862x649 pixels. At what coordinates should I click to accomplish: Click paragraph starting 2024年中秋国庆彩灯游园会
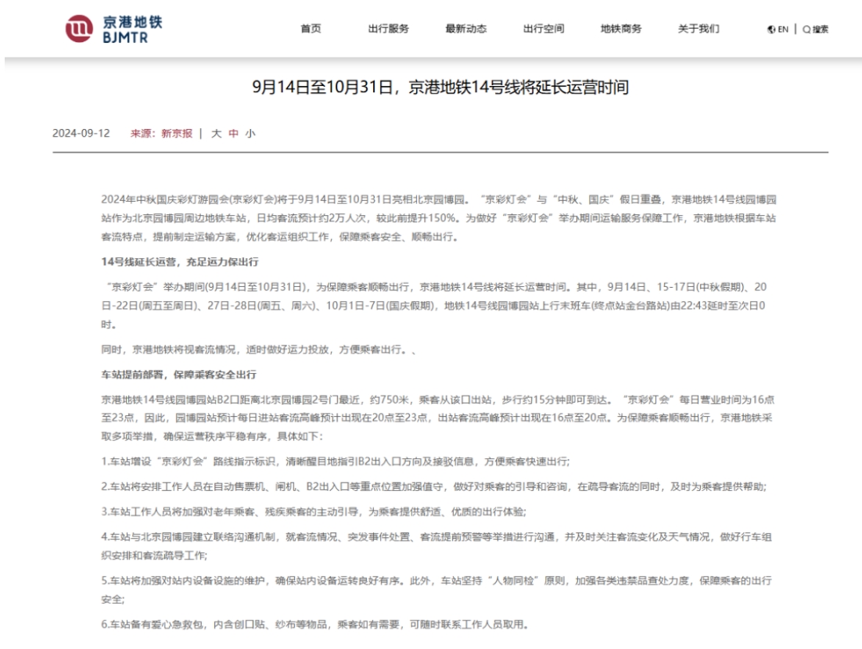coord(439,217)
